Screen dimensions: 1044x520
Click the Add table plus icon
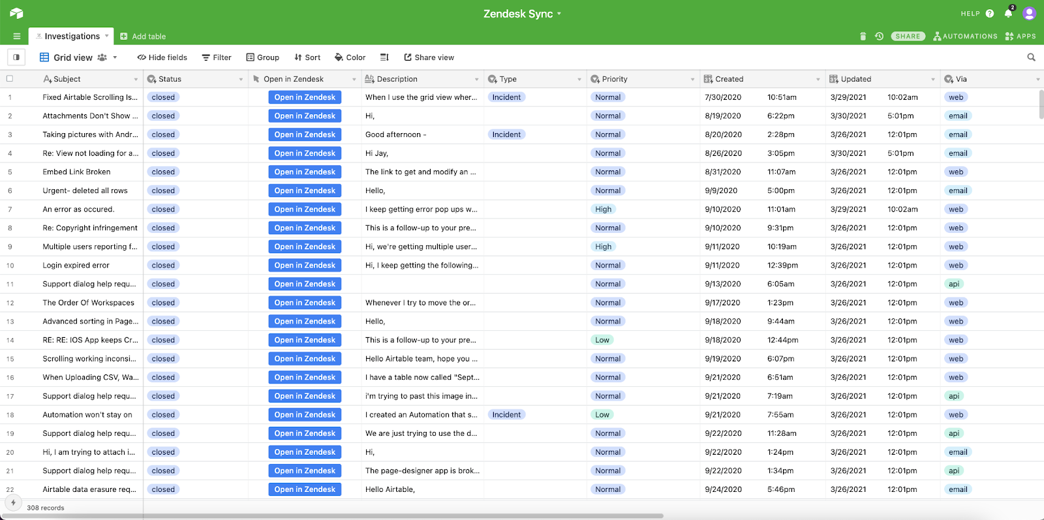[x=124, y=37]
